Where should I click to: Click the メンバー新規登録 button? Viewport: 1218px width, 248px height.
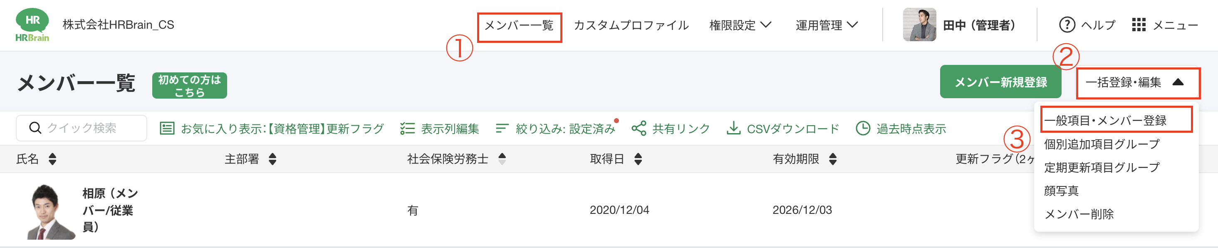pyautogui.click(x=1000, y=82)
